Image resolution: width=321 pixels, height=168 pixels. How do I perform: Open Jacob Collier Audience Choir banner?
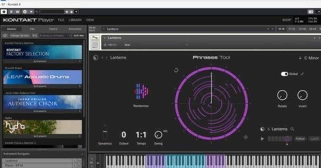(x=43, y=102)
